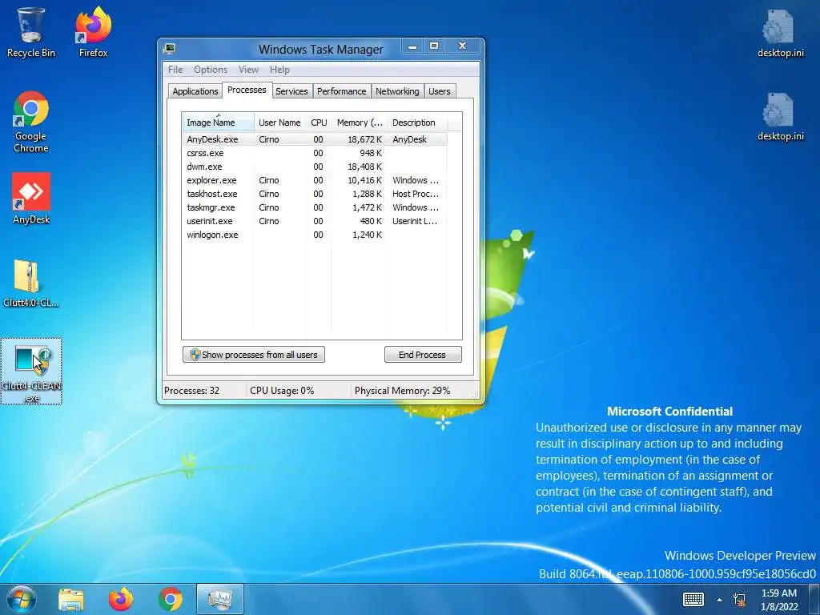
Task: Click the Physical Memory: 29% status entry
Action: (402, 391)
